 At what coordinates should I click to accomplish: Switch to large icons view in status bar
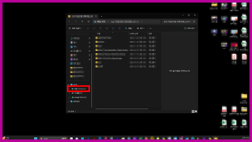pyautogui.click(x=196, y=111)
